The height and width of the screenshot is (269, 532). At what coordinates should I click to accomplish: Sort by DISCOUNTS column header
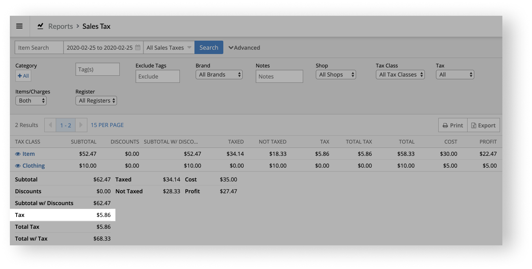(x=125, y=142)
